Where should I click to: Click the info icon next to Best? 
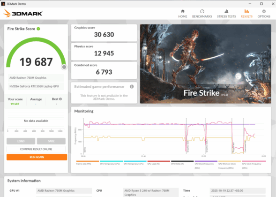pos(60,99)
